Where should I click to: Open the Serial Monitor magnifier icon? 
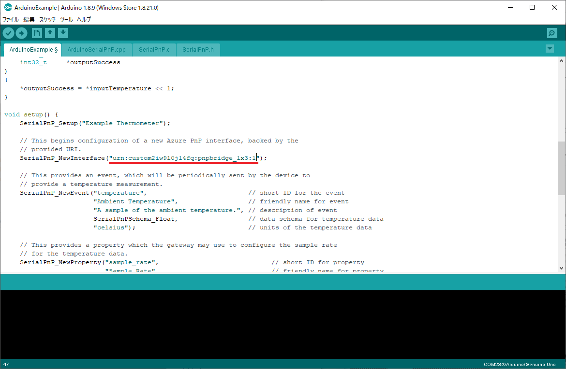552,33
